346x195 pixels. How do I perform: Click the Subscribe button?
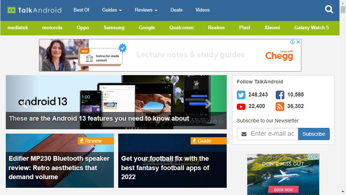[314, 134]
